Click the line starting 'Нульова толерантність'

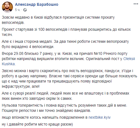64,105
